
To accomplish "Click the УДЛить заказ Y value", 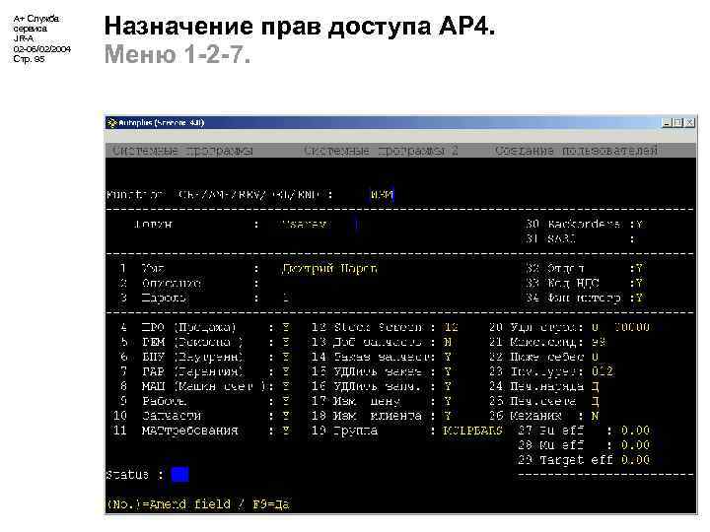I will (448, 371).
